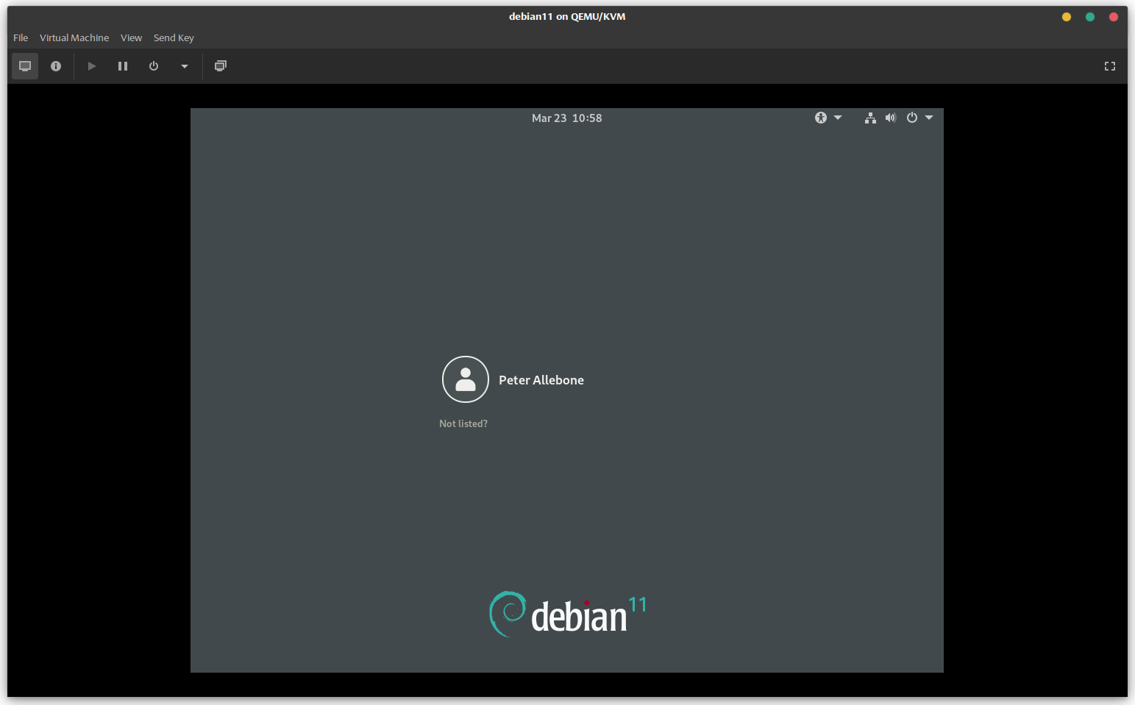
Task: Select user Peter Allebone to log in
Action: point(541,380)
